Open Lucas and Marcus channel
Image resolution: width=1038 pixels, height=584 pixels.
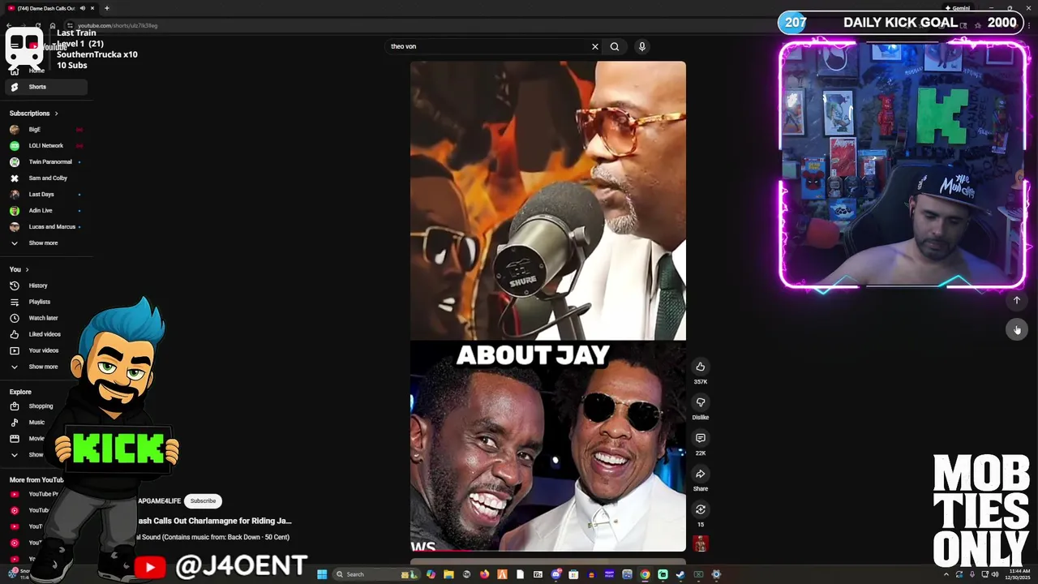pos(45,226)
